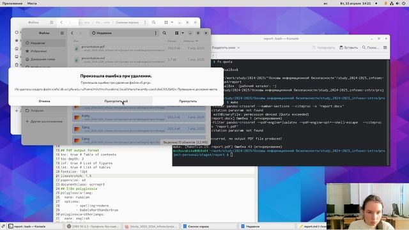Switch to study_2023_2024 browser task in taskbar

[151, 226]
